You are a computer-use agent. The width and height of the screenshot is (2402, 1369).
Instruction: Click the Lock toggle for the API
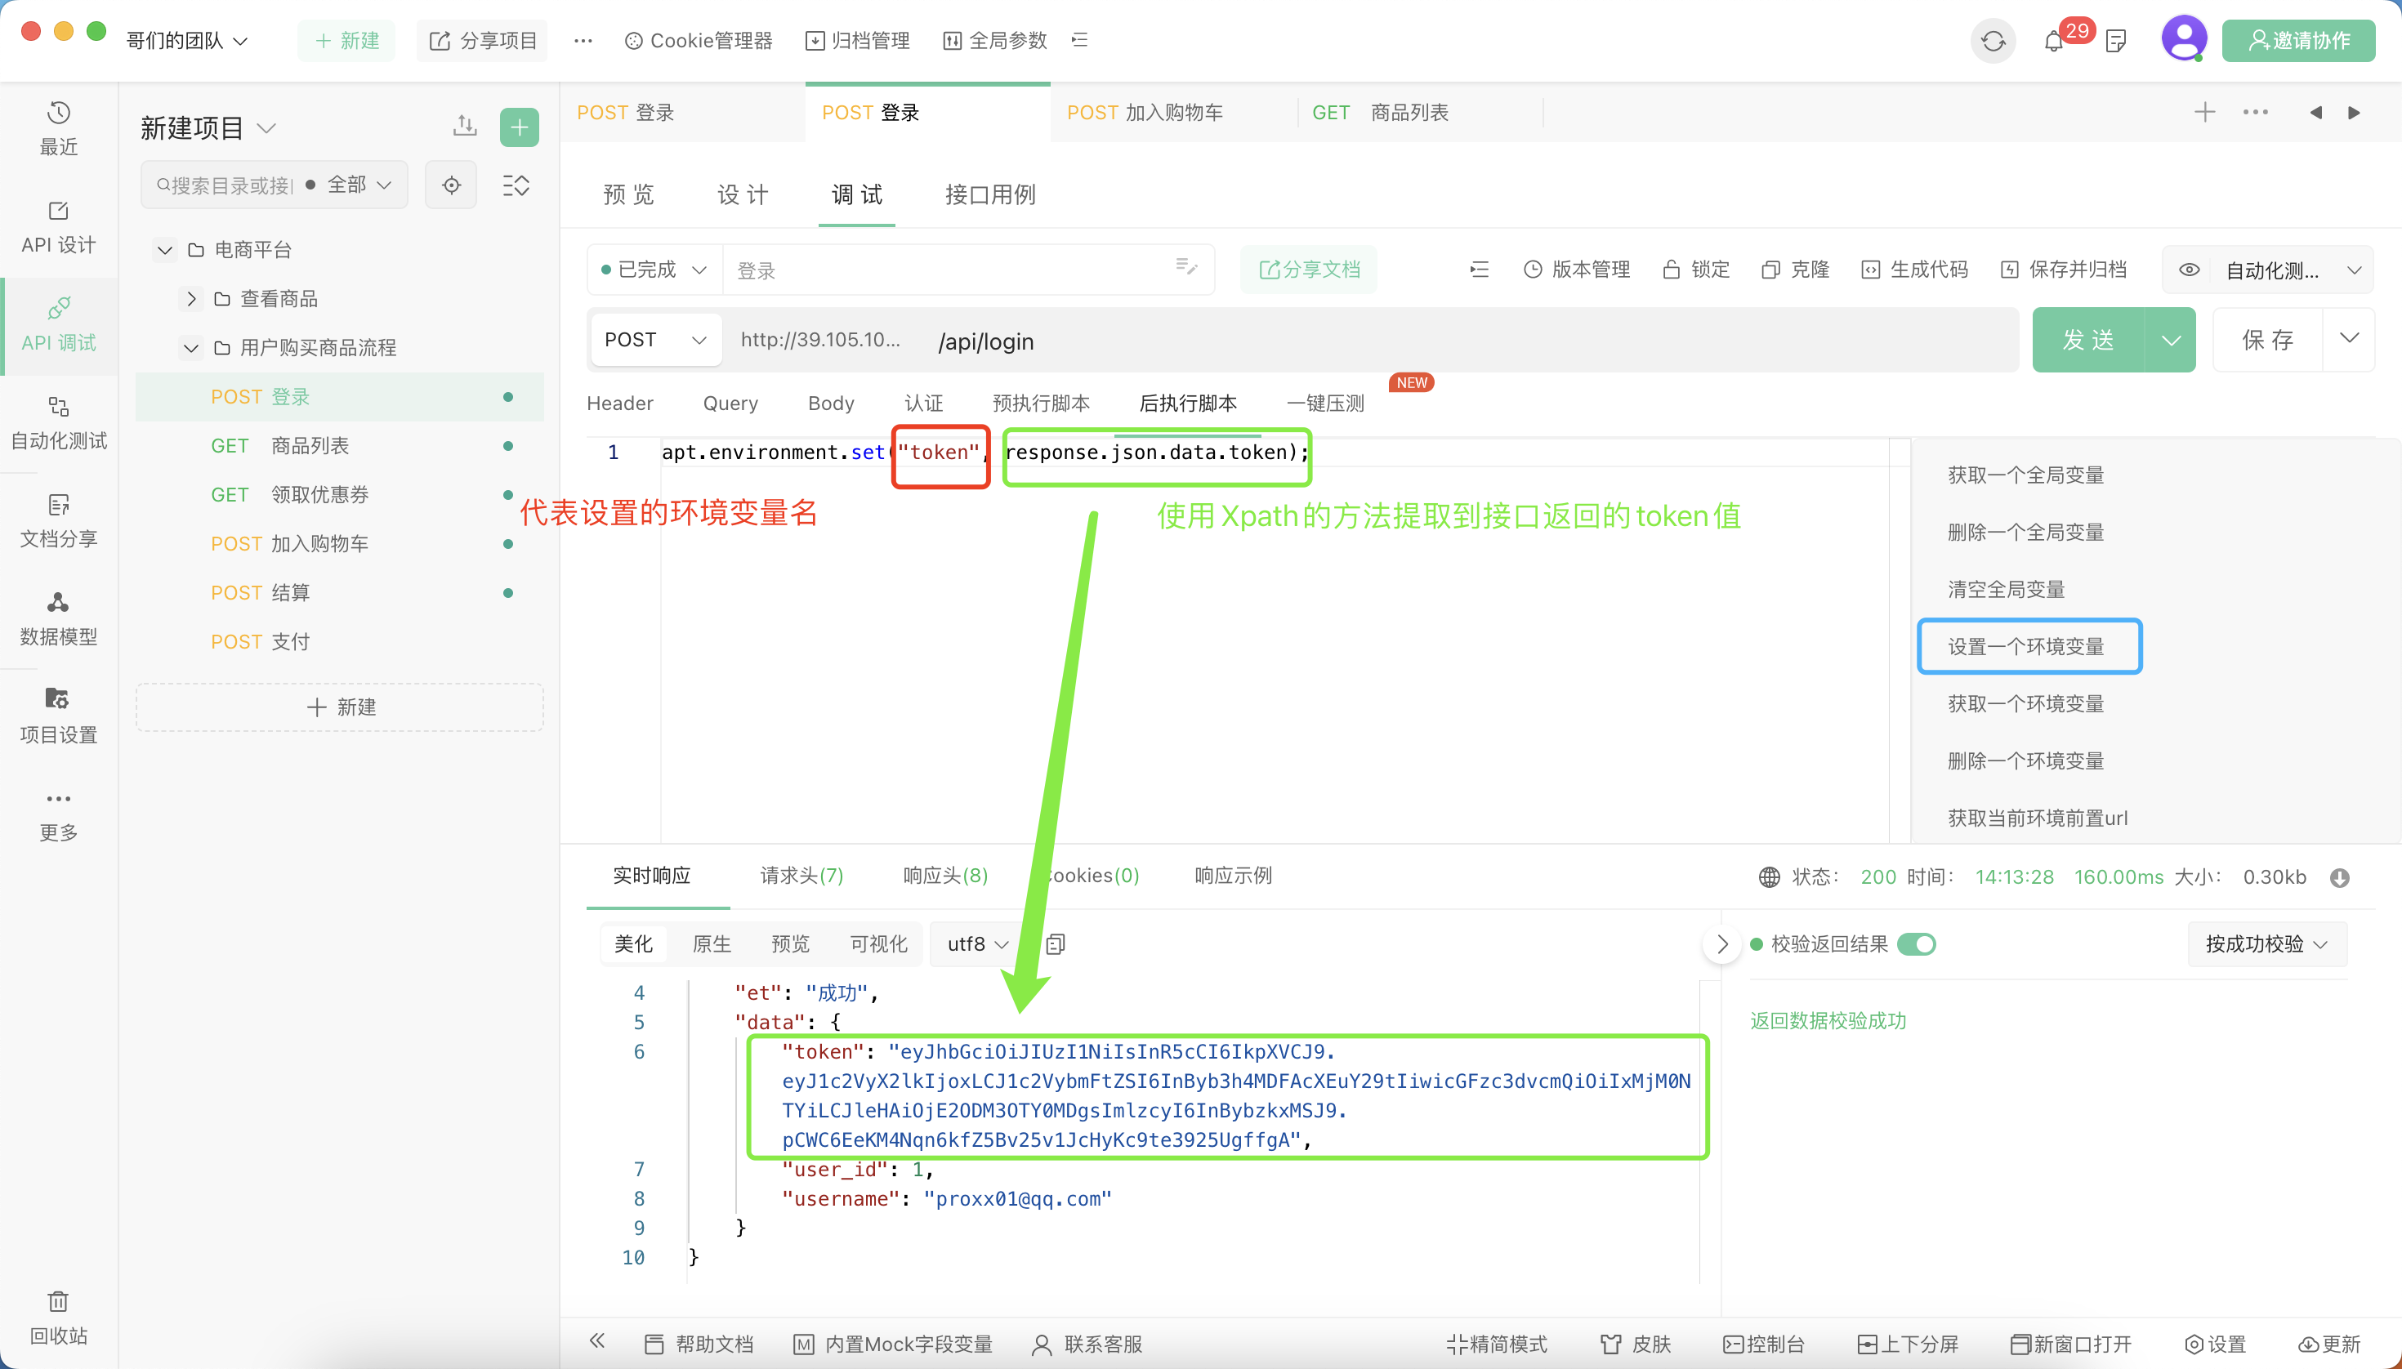[1697, 270]
